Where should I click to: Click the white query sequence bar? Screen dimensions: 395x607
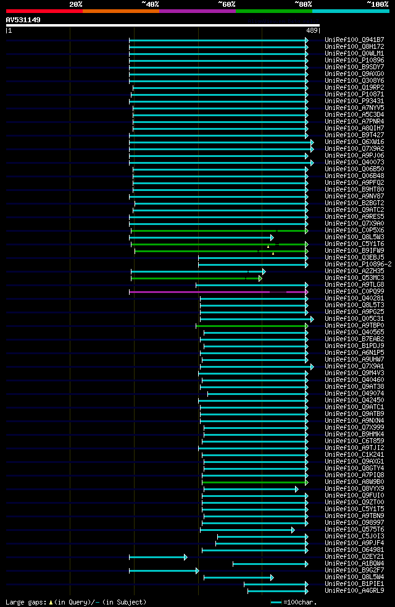(x=163, y=25)
